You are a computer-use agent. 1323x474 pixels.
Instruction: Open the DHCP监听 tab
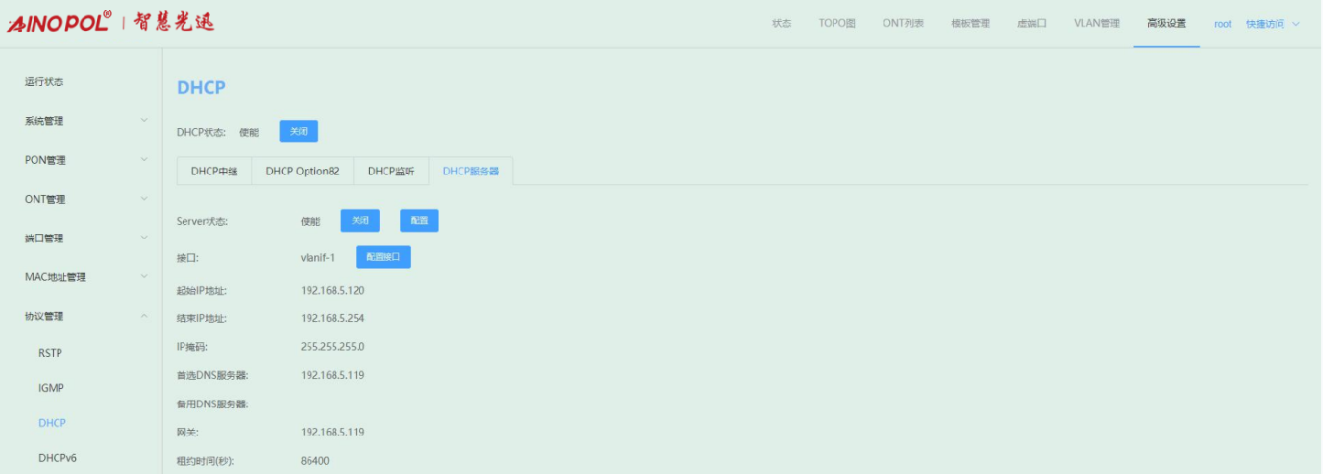(391, 171)
